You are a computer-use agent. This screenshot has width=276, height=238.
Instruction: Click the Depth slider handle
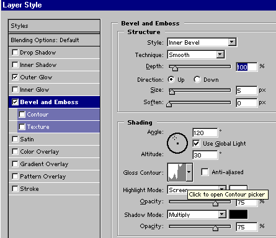click(175, 68)
